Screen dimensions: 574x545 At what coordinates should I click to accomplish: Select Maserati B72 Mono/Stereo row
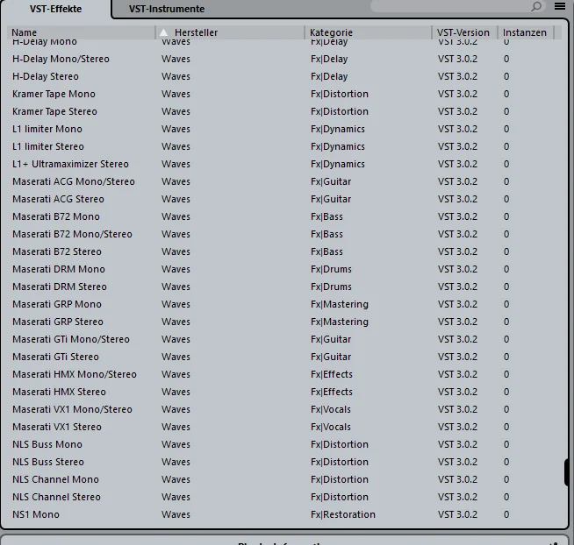(x=284, y=234)
